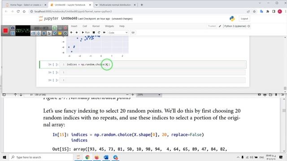Open a new browser tab

142,5
